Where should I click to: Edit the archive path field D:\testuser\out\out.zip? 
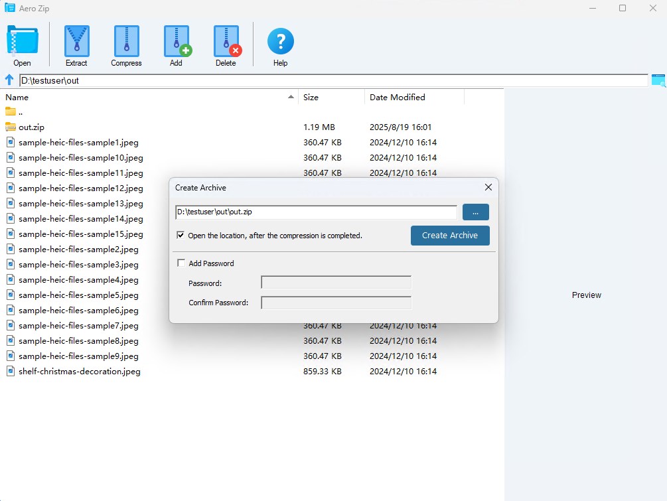coord(316,212)
